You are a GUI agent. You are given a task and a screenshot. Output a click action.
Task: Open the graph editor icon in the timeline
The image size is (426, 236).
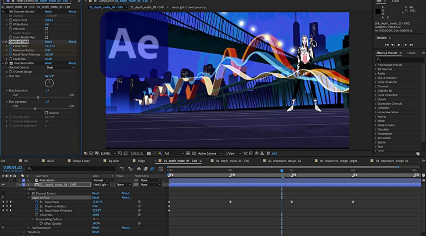[x=161, y=169]
